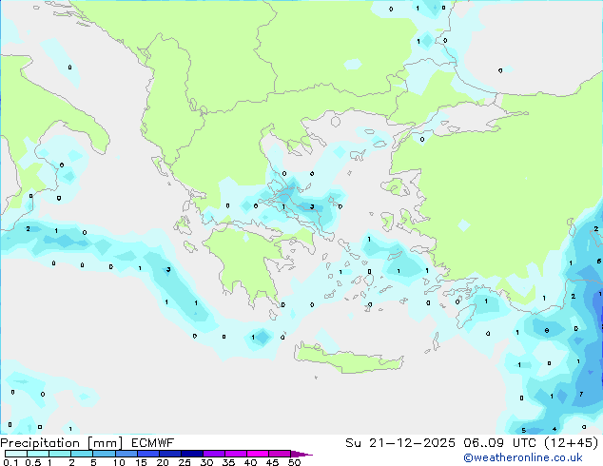This screenshot has width=603, height=466.
Task: Click the above-50 arrow tip of legend
Action: (301, 454)
